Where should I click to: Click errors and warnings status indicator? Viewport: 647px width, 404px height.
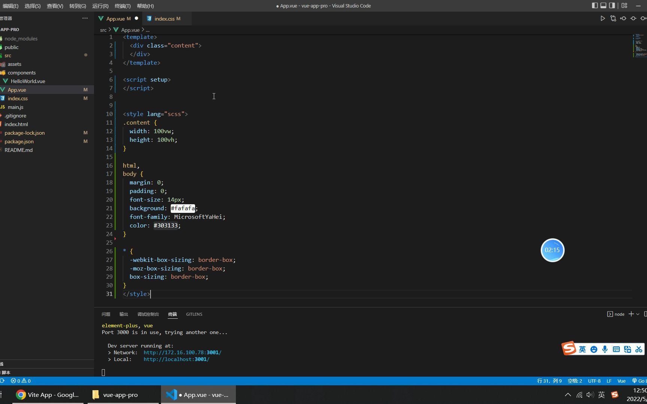21,381
